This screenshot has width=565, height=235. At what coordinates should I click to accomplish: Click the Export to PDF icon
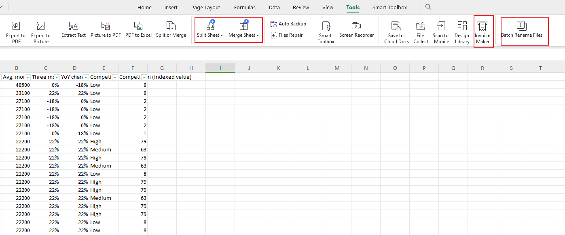16,27
